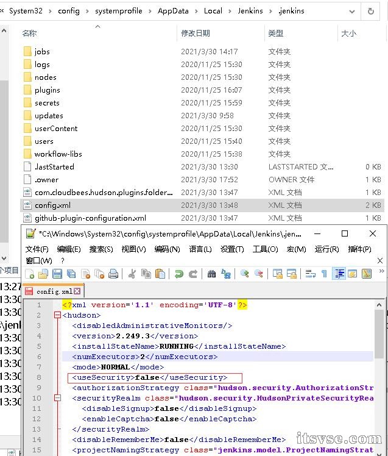The width and height of the screenshot is (388, 456).
Task: Open the 宏(M) menu
Action: (296, 249)
